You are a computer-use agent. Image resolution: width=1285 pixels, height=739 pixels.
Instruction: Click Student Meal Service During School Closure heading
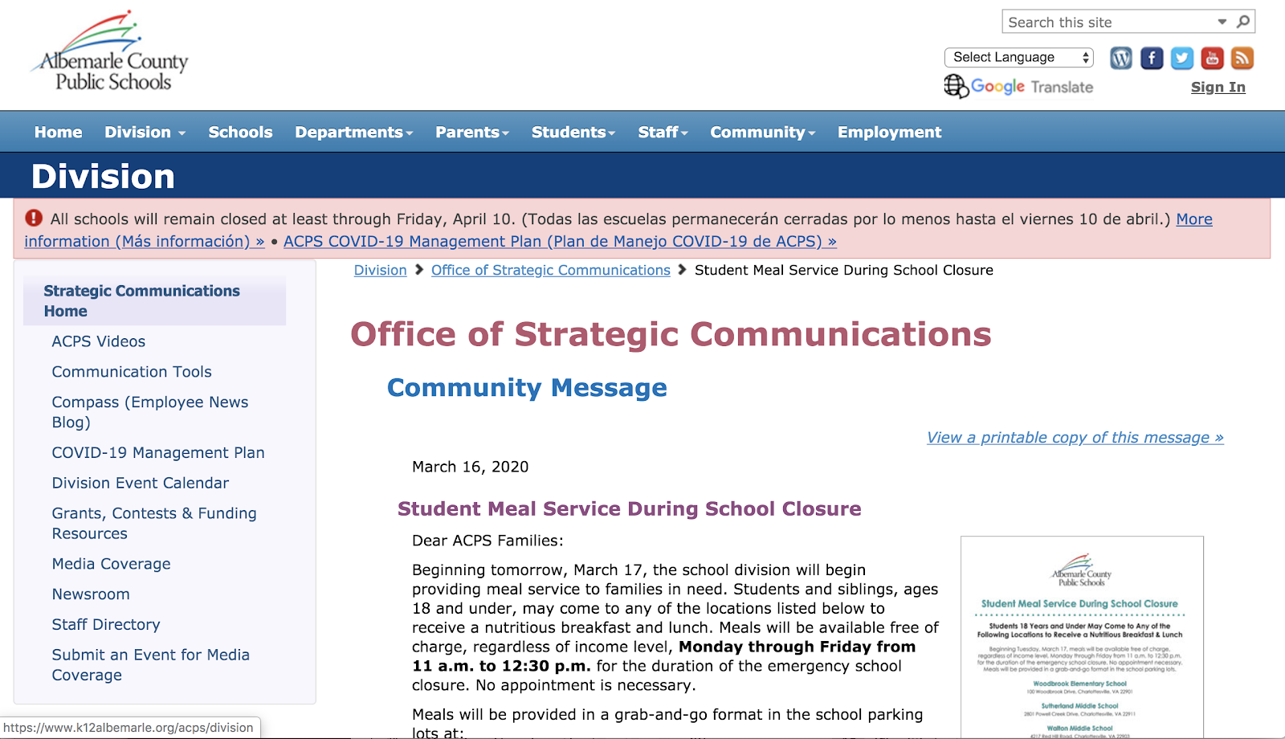tap(629, 508)
